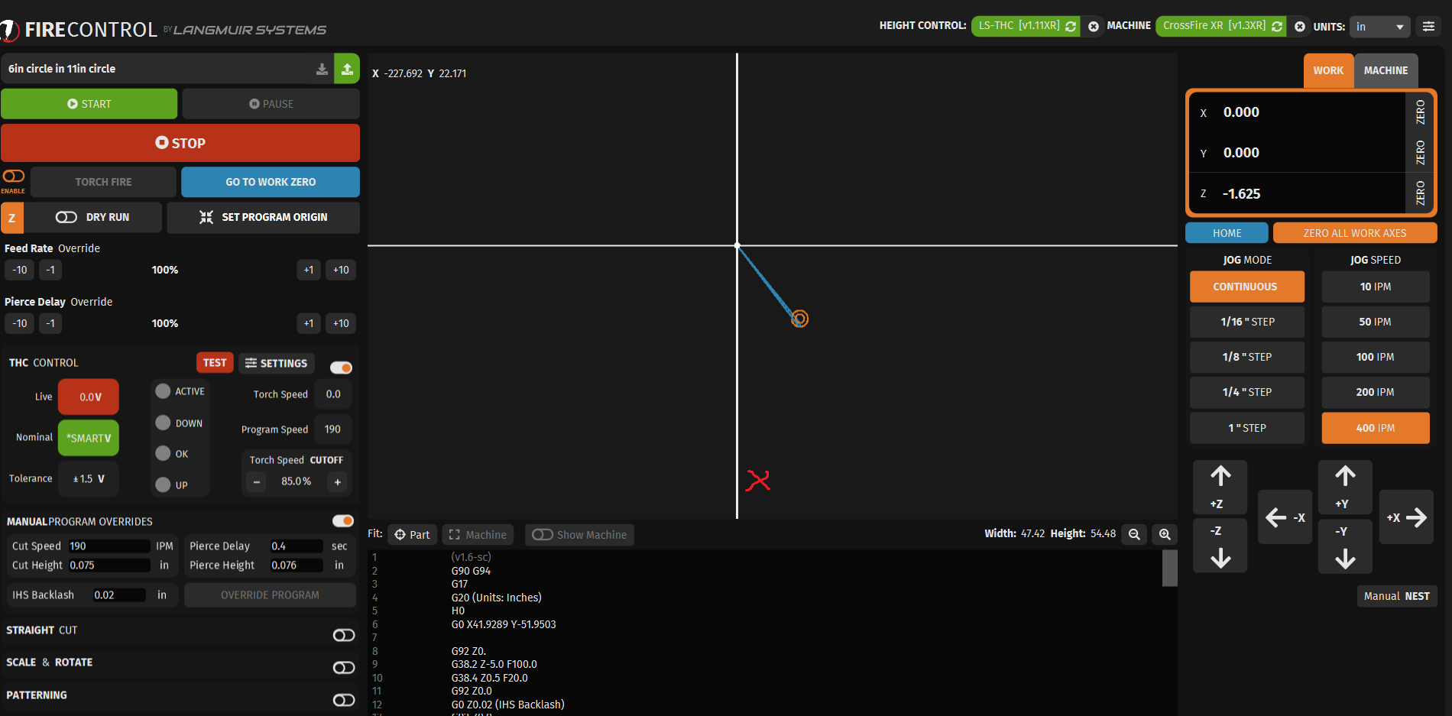The width and height of the screenshot is (1452, 716).
Task: Jog the torch in +X direction
Action: [1407, 517]
